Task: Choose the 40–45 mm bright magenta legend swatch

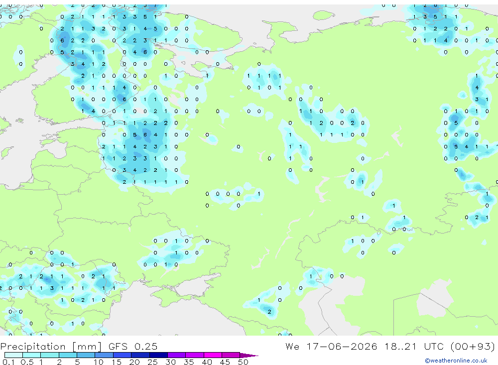Action: pyautogui.click(x=213, y=355)
